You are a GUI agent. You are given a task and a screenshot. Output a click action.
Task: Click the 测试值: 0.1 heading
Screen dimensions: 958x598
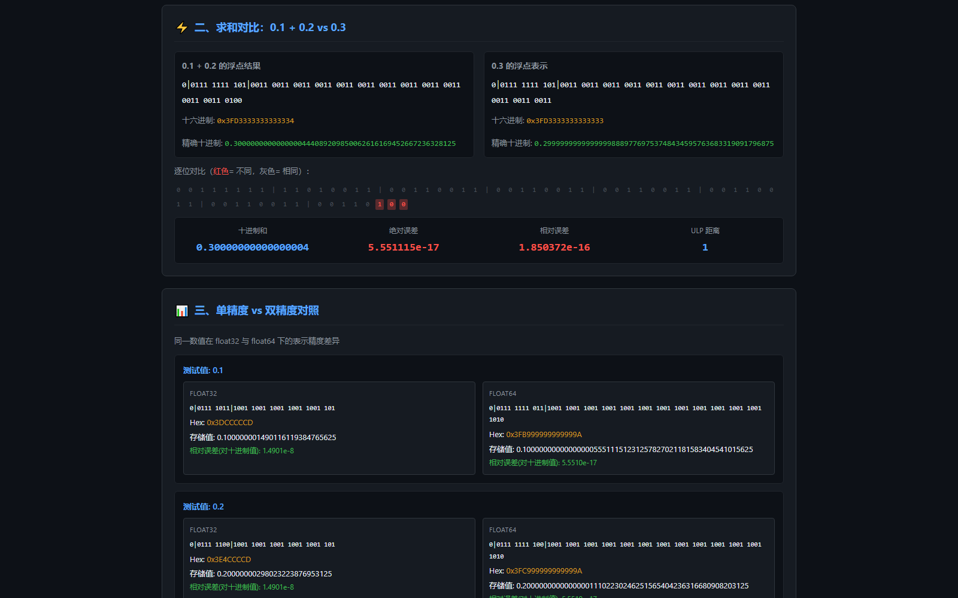coord(203,371)
